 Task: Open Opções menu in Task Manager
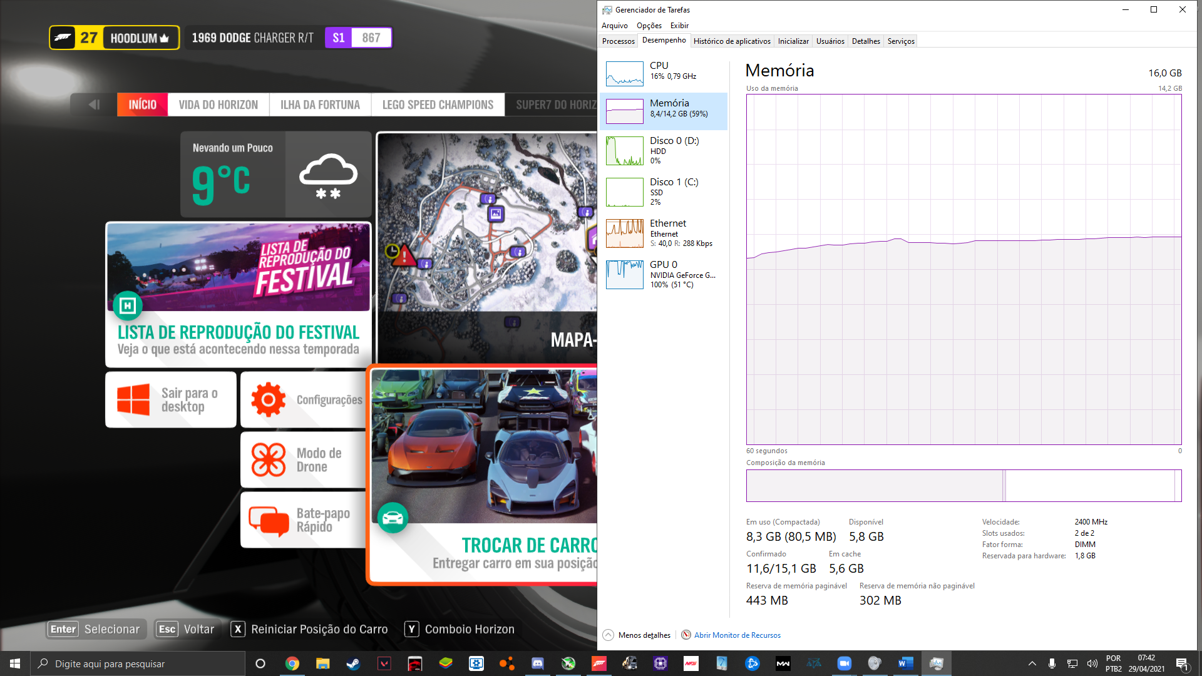click(649, 26)
